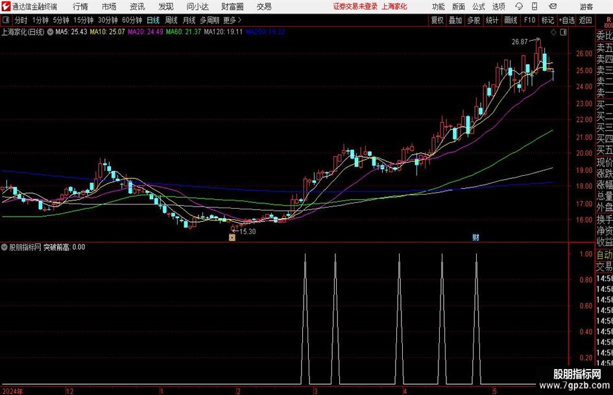Expand main chart indicator dropdown beside 上海家化(日线)
The height and width of the screenshot is (395, 613).
[x=50, y=32]
